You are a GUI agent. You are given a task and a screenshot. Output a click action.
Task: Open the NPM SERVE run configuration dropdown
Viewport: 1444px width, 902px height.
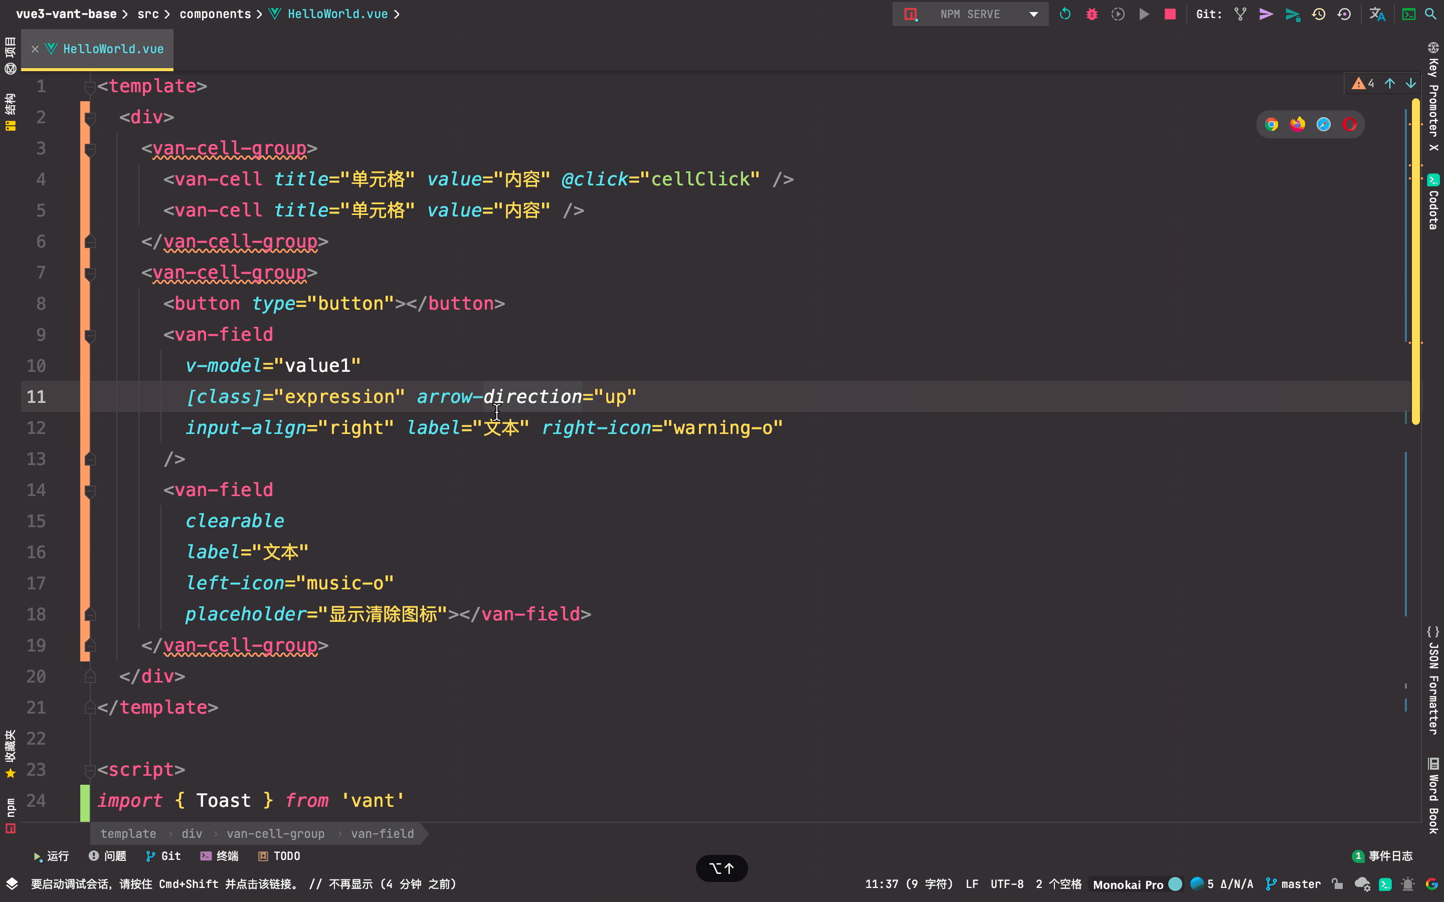[1033, 14]
